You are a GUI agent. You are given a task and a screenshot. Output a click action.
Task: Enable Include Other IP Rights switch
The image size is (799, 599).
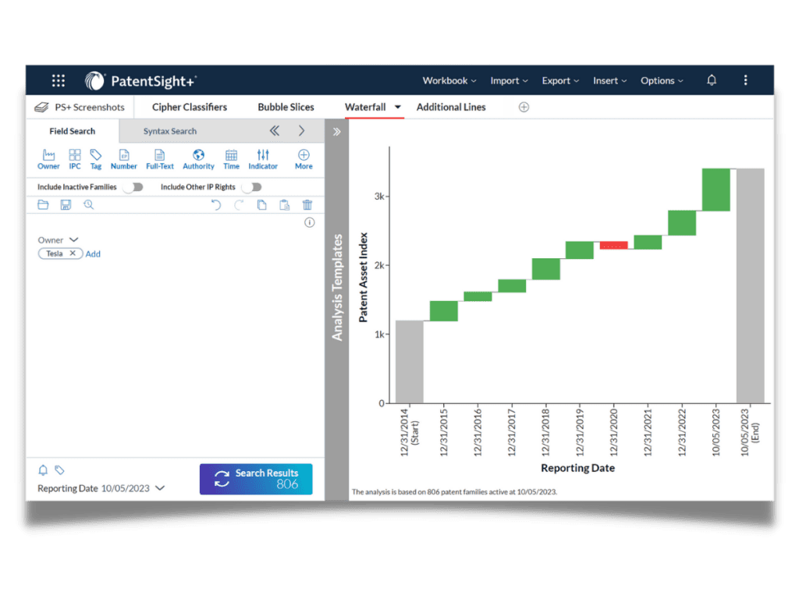click(x=251, y=187)
